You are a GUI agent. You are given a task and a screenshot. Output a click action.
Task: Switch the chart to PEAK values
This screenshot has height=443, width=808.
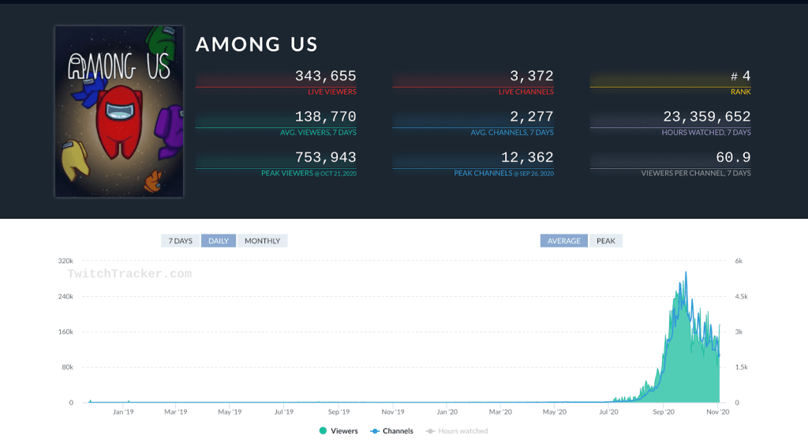[605, 241]
